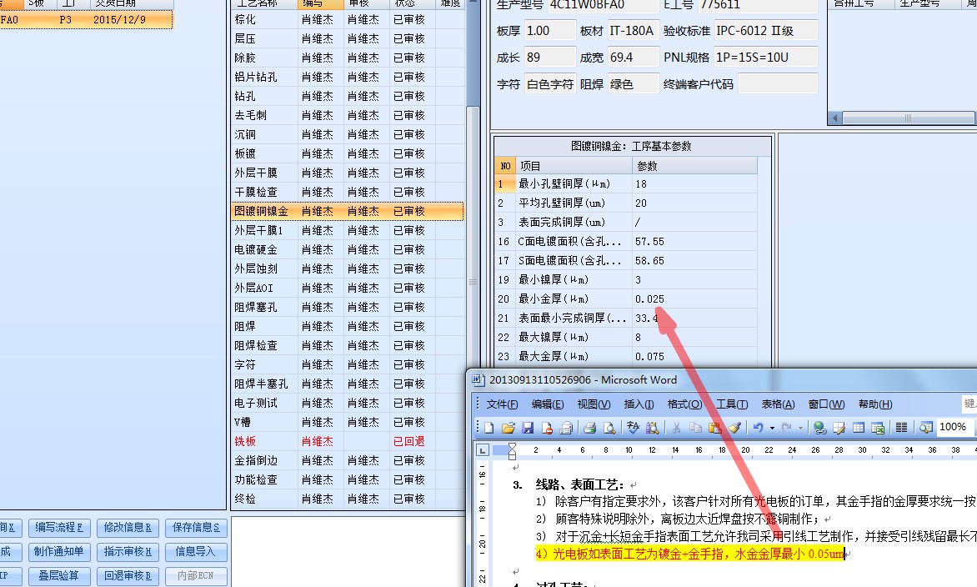The image size is (977, 587).
Task: Click the Save floppy icon in Word
Action: (x=528, y=428)
